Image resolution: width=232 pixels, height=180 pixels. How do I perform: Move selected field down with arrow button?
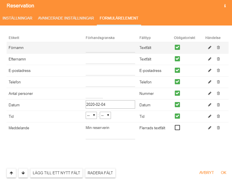23,173
